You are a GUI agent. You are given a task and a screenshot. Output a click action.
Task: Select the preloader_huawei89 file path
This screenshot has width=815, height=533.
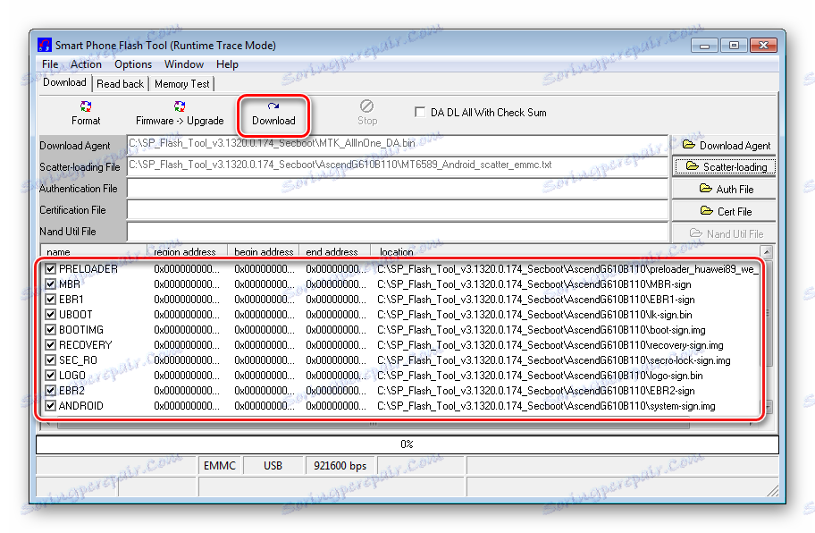point(567,269)
